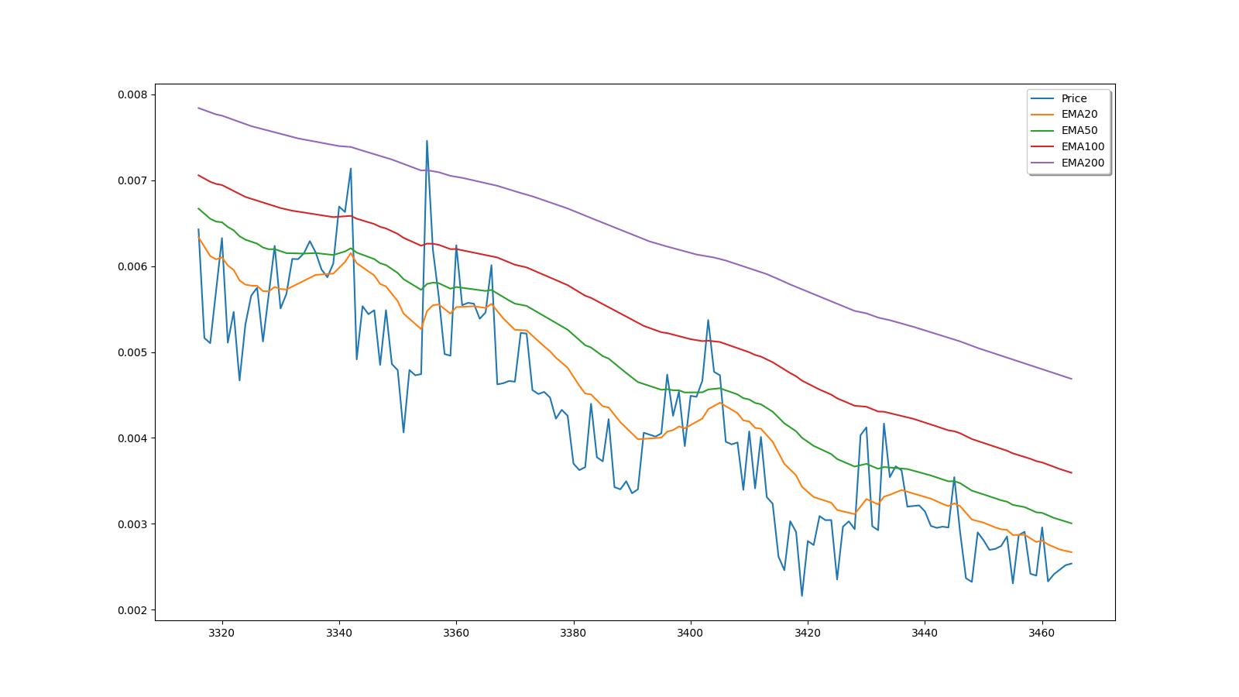Screen dimensions: 1239x697
Task: Click the 0.003 y-axis tick label
Action: tap(132, 524)
